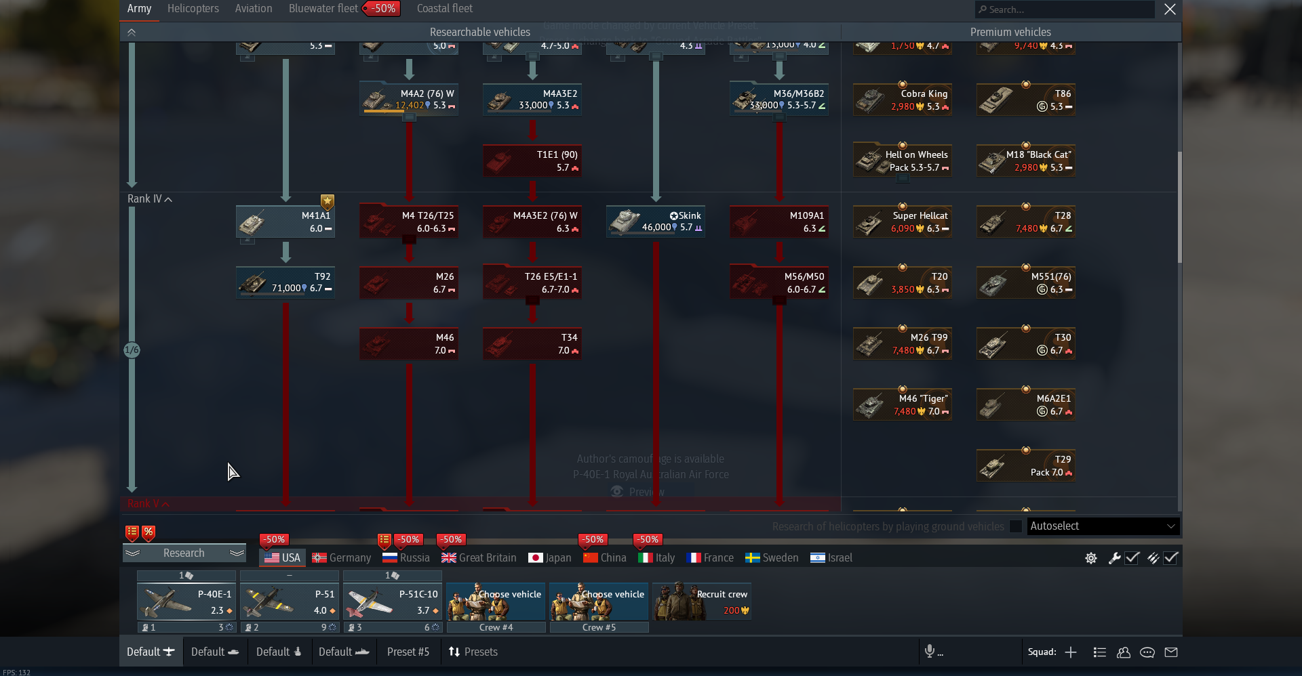Viewport: 1302px width, 676px height.
Task: Click the M4A3E2 tank in the research tree
Action: click(x=532, y=100)
